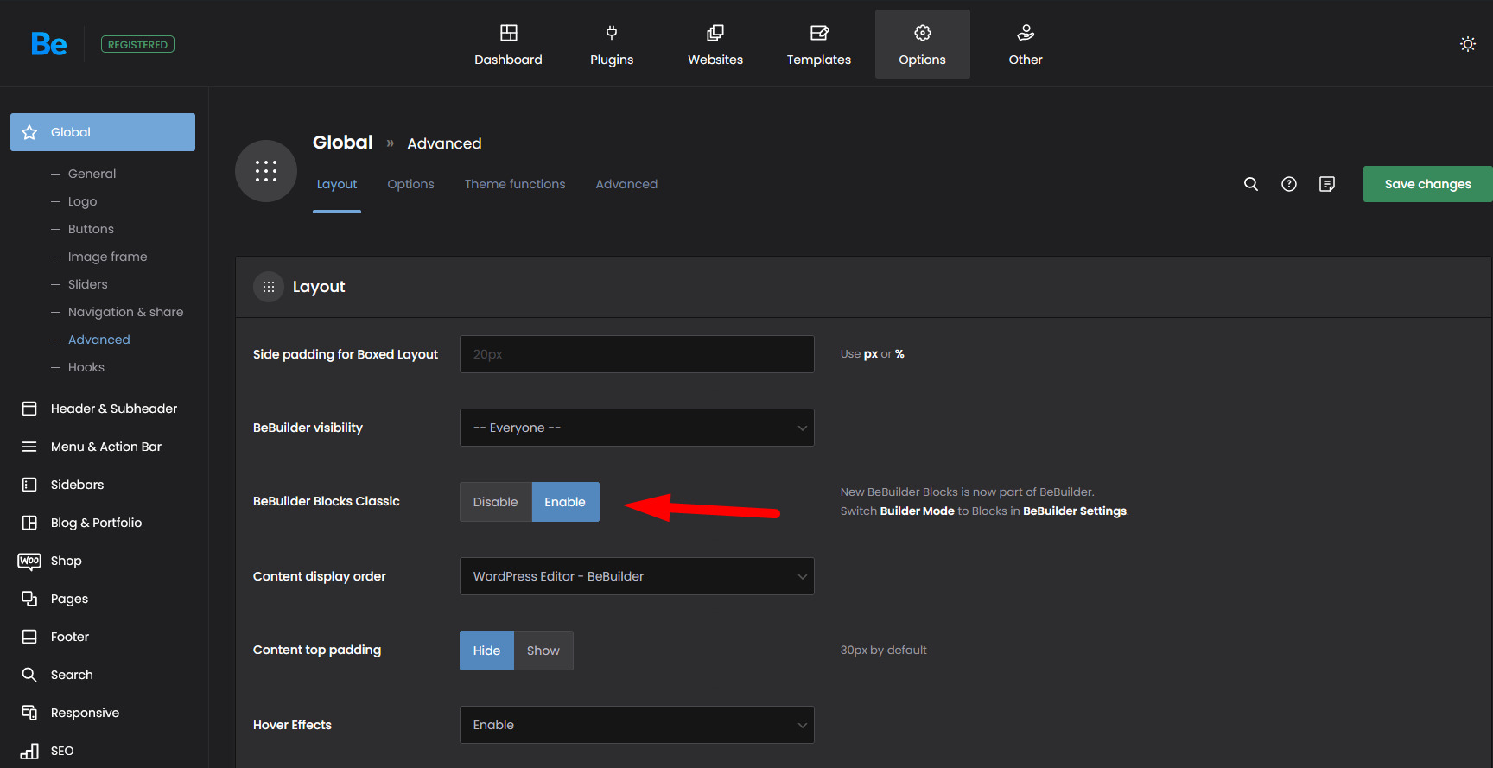Switch to the Theme functions tab
This screenshot has height=768, width=1493.
pyautogui.click(x=515, y=184)
